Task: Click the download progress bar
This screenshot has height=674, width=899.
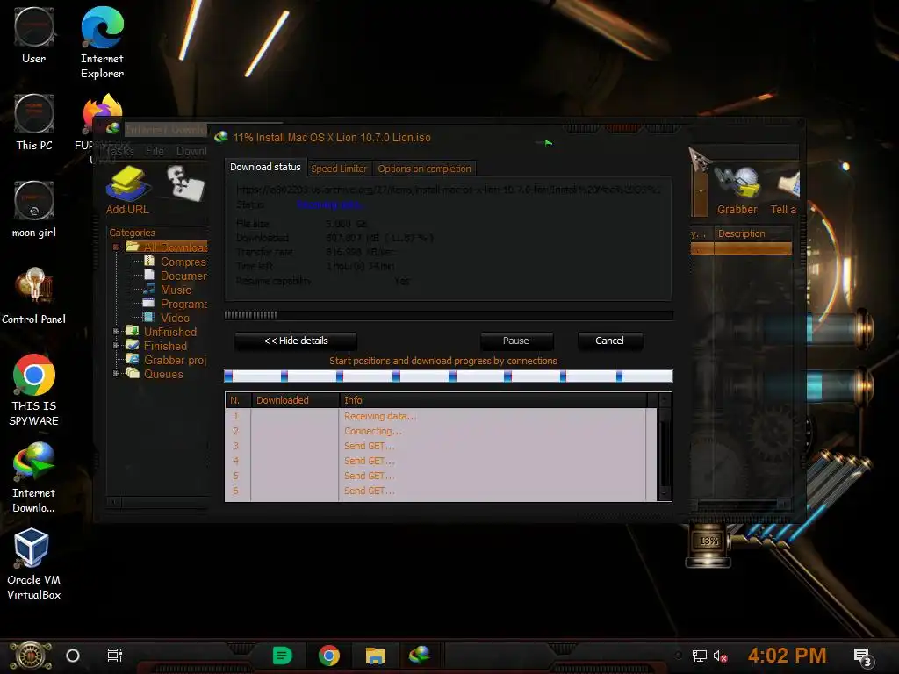Action: point(449,315)
